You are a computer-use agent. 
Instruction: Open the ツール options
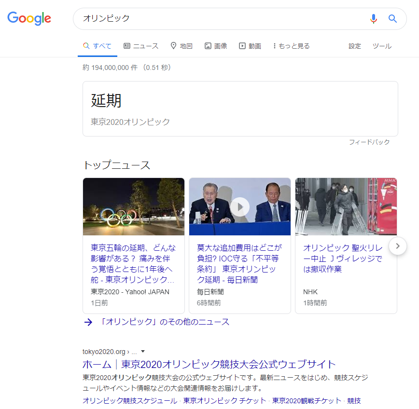382,46
